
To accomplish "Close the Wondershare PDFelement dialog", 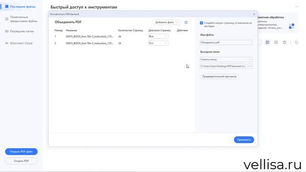I will (x=254, y=14).
